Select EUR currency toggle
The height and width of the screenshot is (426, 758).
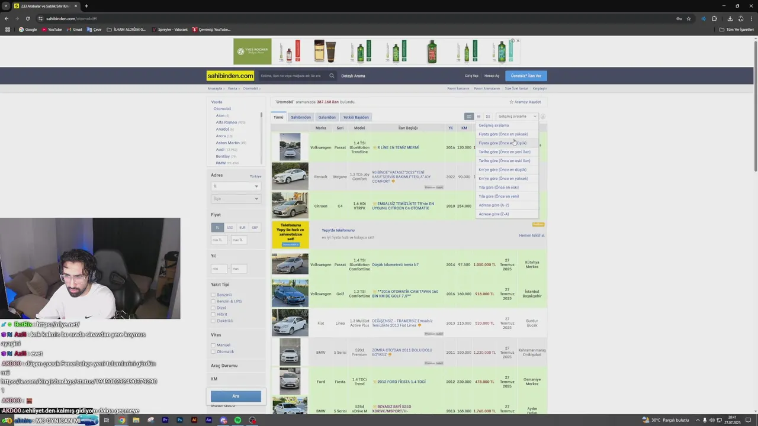[x=242, y=228]
